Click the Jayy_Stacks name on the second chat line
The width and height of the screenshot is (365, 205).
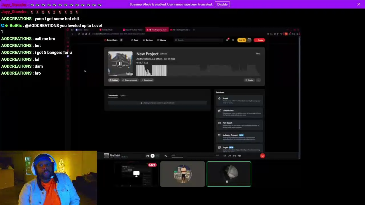pyautogui.click(x=14, y=12)
